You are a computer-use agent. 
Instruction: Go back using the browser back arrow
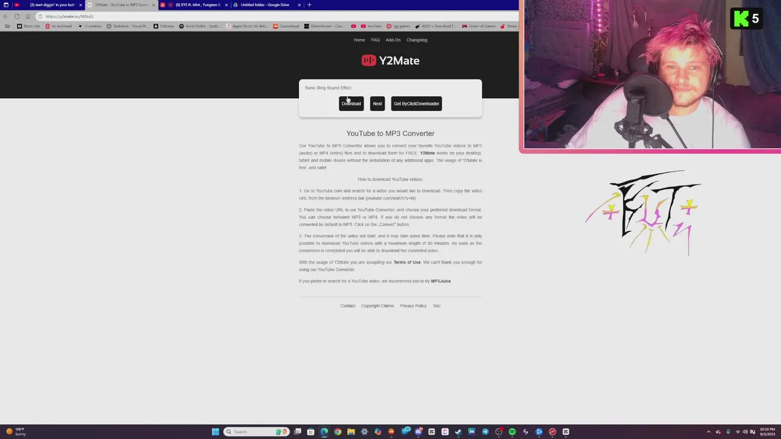coord(6,16)
